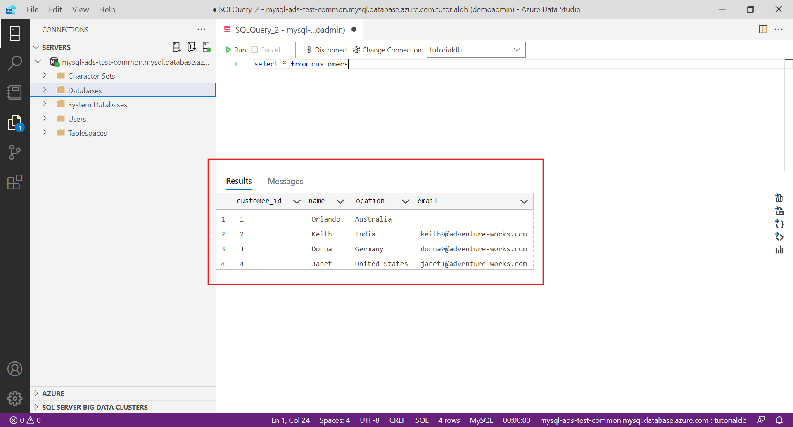
Task: Run the current SQL query
Action: [236, 50]
